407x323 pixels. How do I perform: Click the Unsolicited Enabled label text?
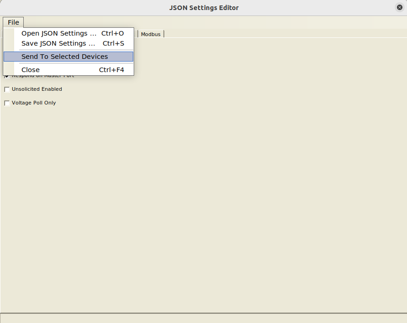point(37,89)
